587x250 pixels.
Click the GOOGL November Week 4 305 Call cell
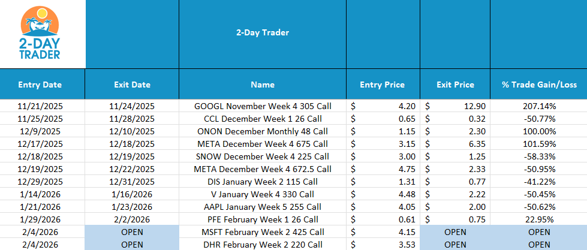pos(263,106)
